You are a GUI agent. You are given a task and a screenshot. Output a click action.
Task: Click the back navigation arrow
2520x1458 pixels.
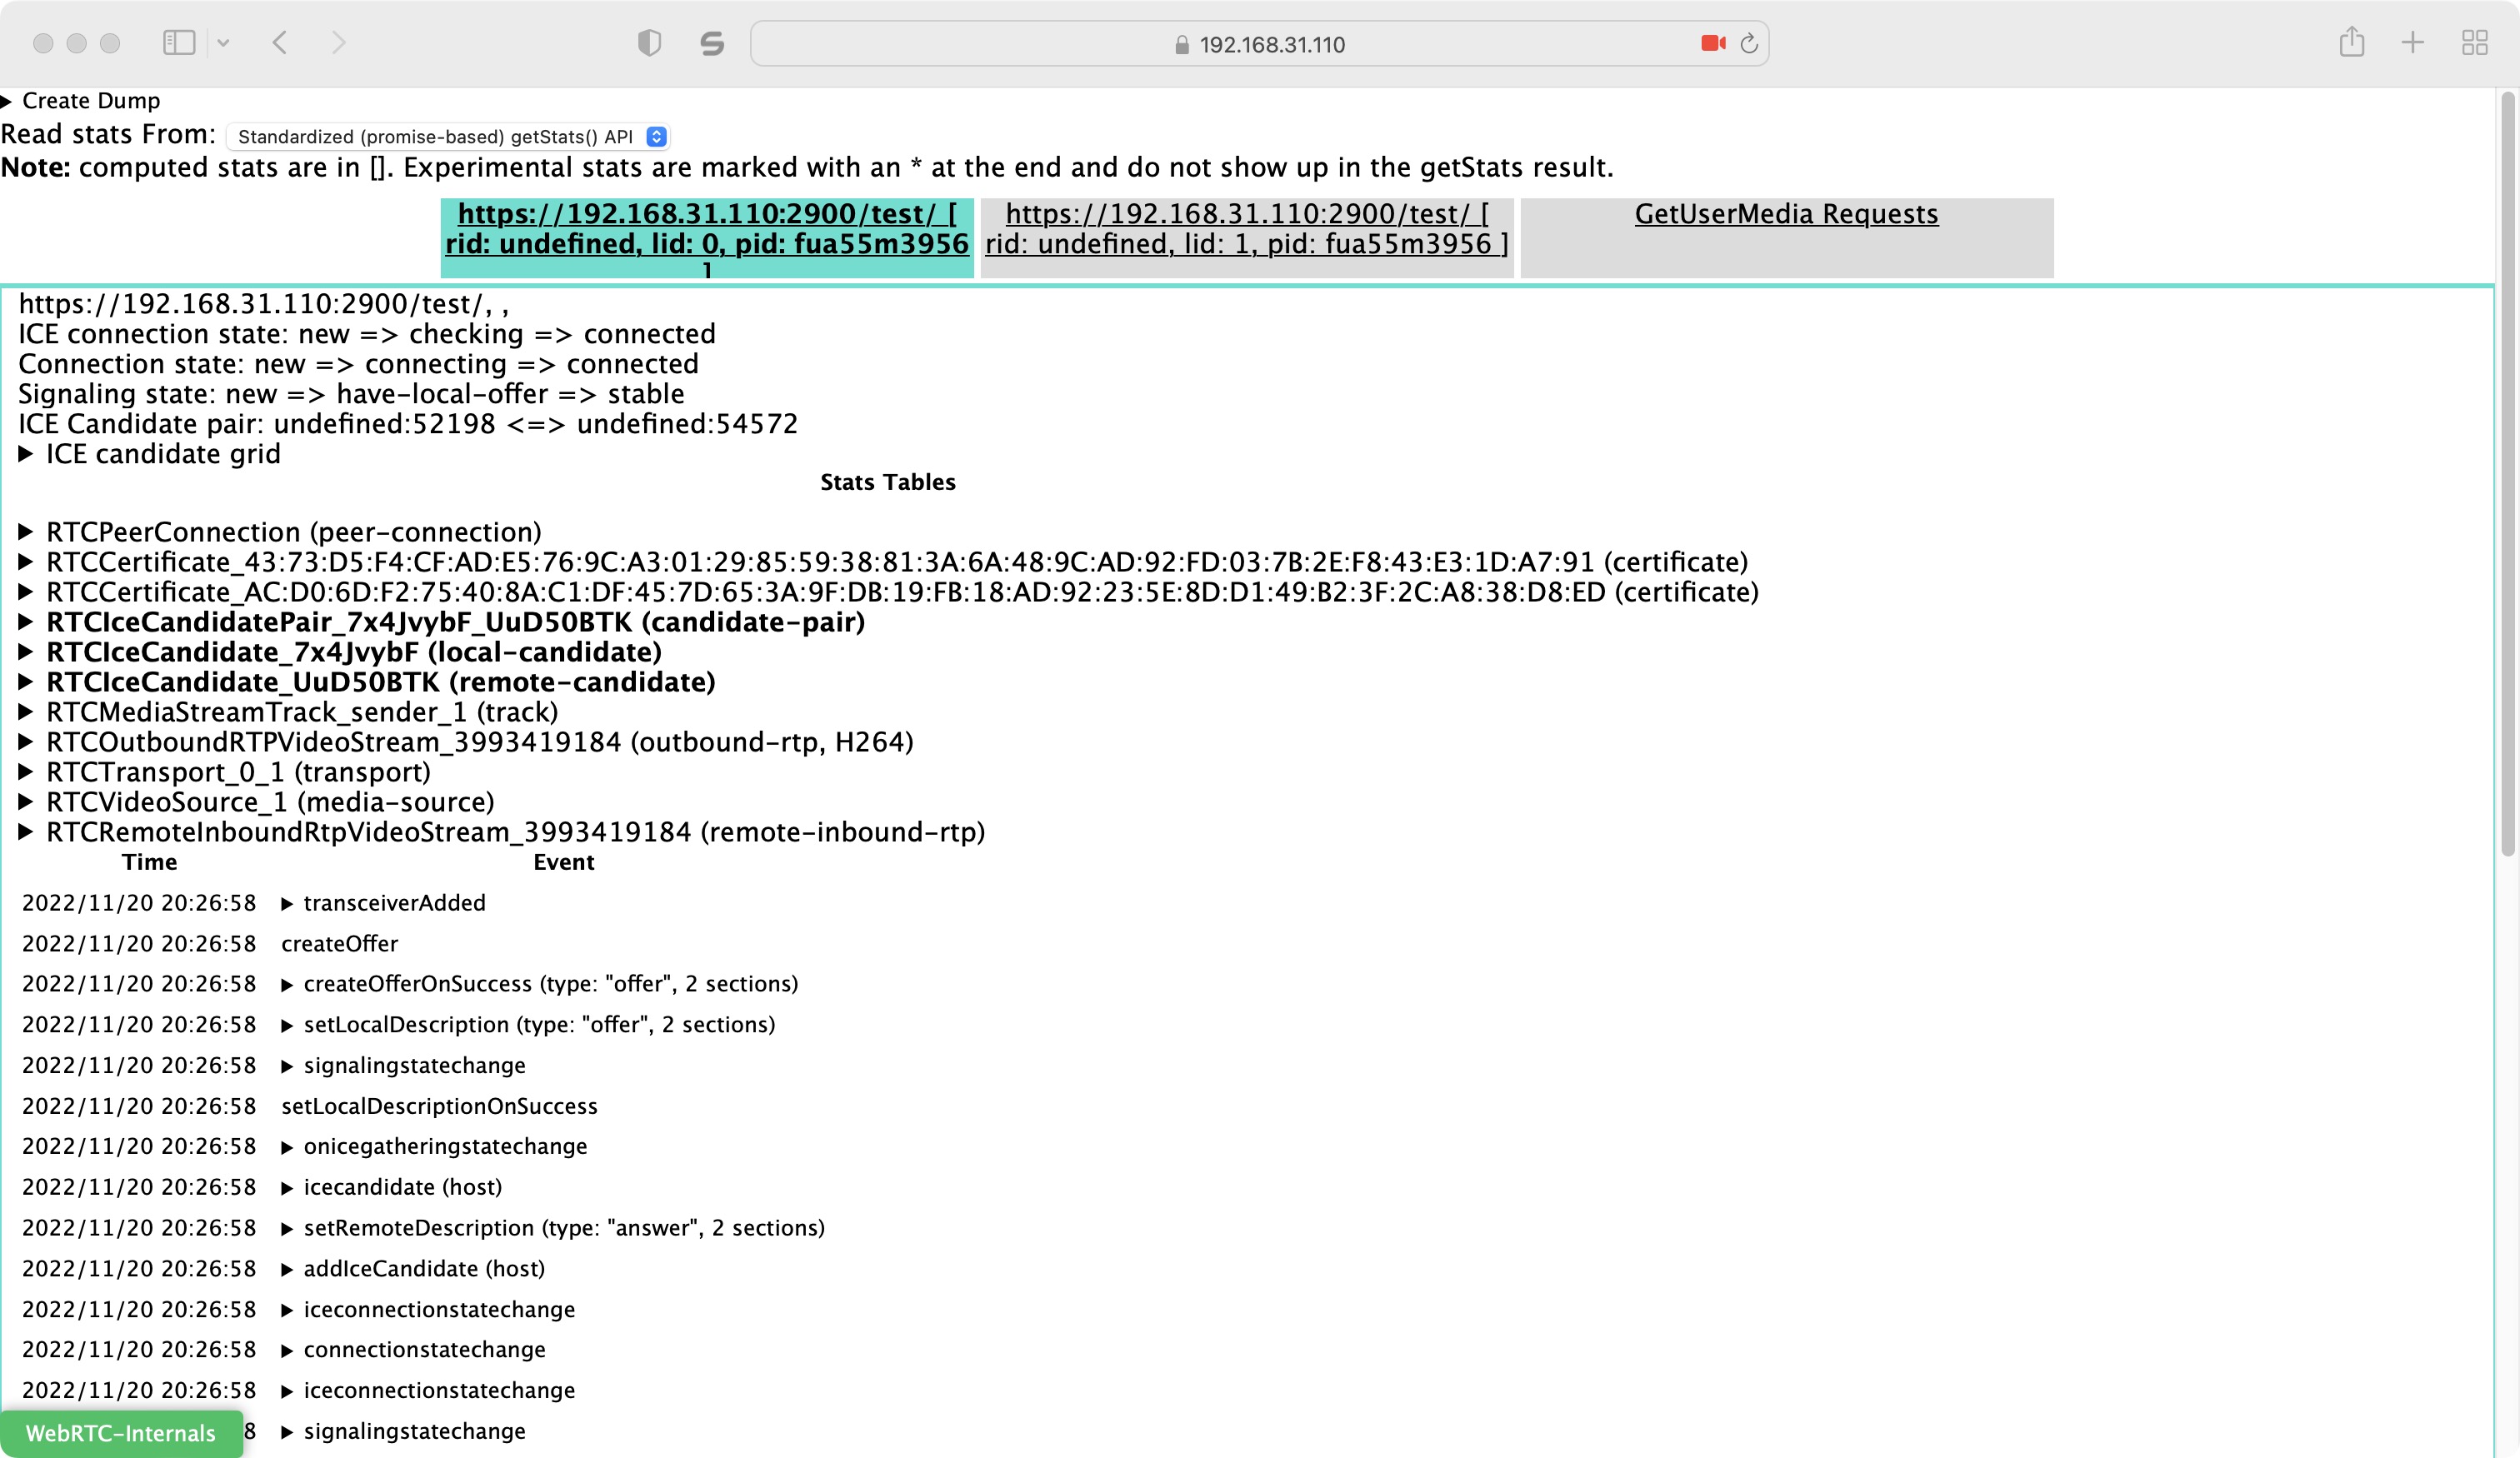tap(281, 42)
